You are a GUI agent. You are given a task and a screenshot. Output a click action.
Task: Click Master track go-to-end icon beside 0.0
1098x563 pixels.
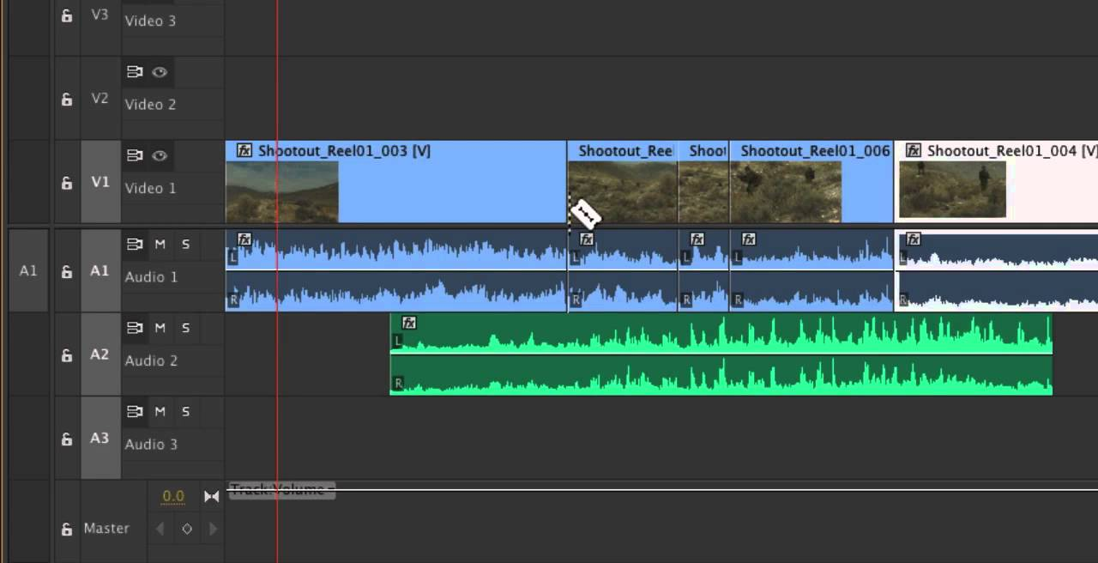click(211, 496)
